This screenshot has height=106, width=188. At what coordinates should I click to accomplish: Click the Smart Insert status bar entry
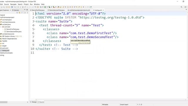click(124, 105)
